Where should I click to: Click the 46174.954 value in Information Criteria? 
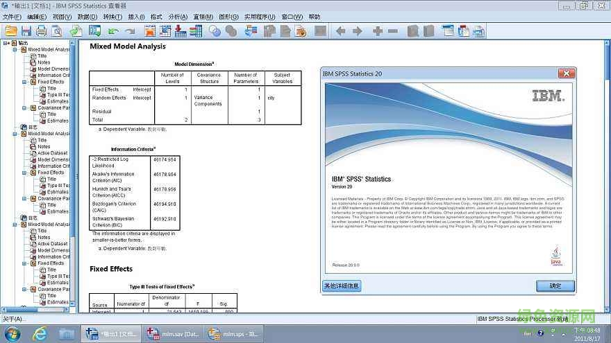coord(165,160)
